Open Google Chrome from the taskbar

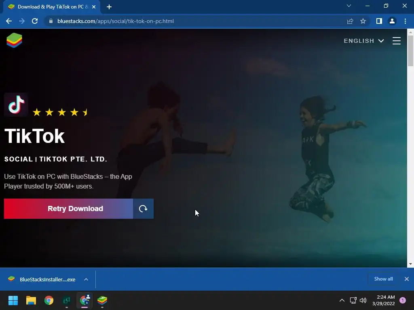coord(49,300)
